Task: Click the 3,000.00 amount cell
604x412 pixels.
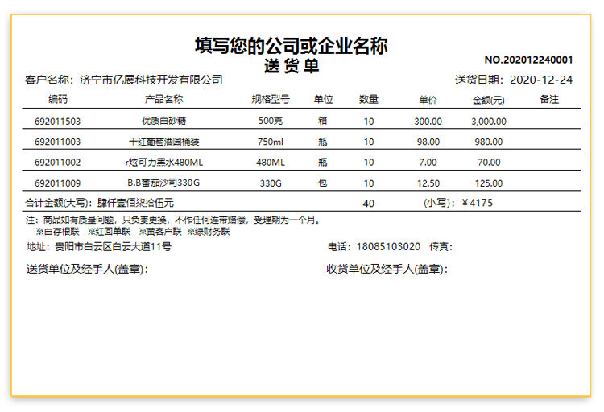Action: coord(489,122)
